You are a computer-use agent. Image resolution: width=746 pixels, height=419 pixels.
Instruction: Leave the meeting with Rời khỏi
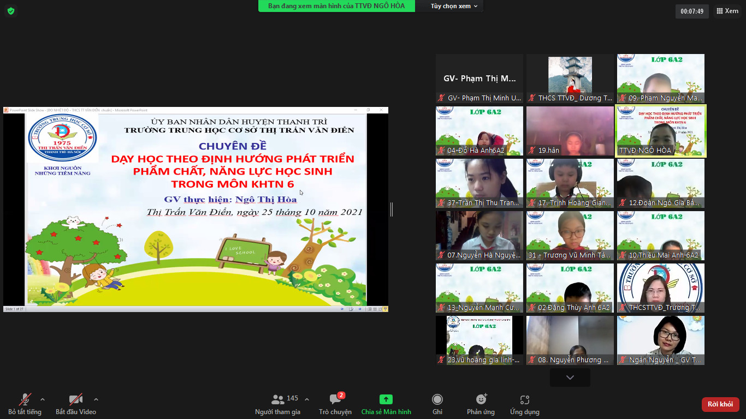(720, 404)
